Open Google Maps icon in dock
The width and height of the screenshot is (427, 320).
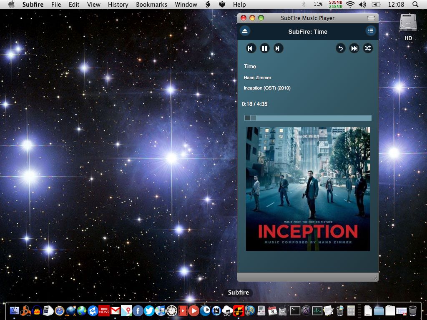point(127,310)
